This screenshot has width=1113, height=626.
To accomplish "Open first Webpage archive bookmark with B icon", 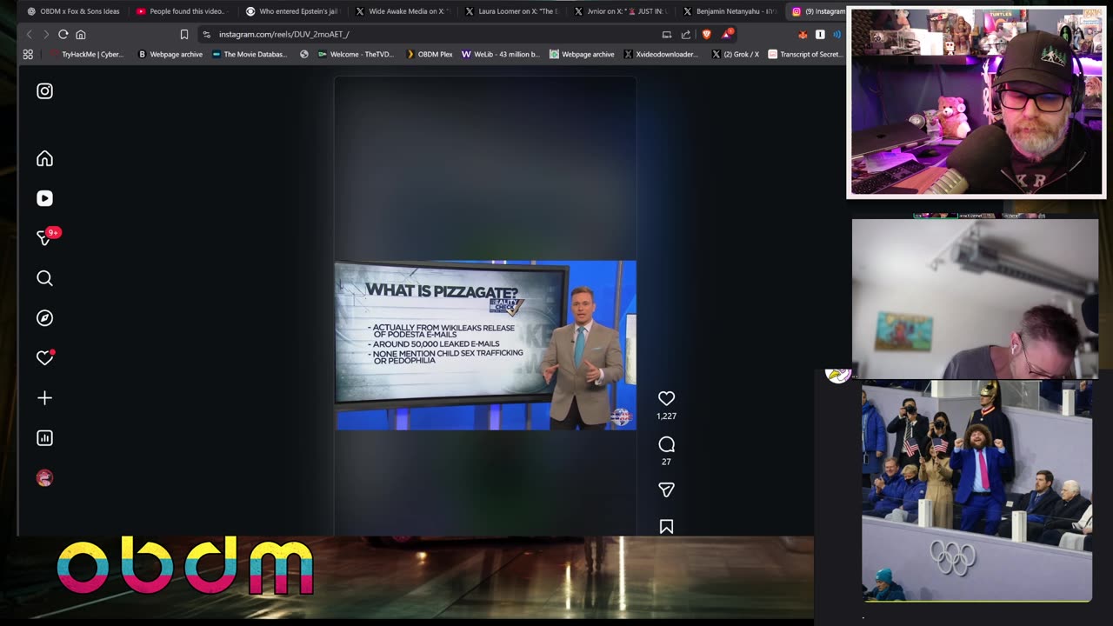I will pyautogui.click(x=170, y=54).
